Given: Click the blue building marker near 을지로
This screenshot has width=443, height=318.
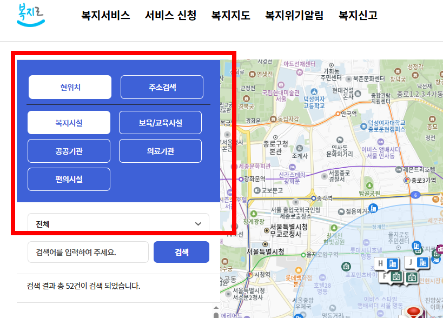Looking at the screenshot, I should (x=415, y=245).
